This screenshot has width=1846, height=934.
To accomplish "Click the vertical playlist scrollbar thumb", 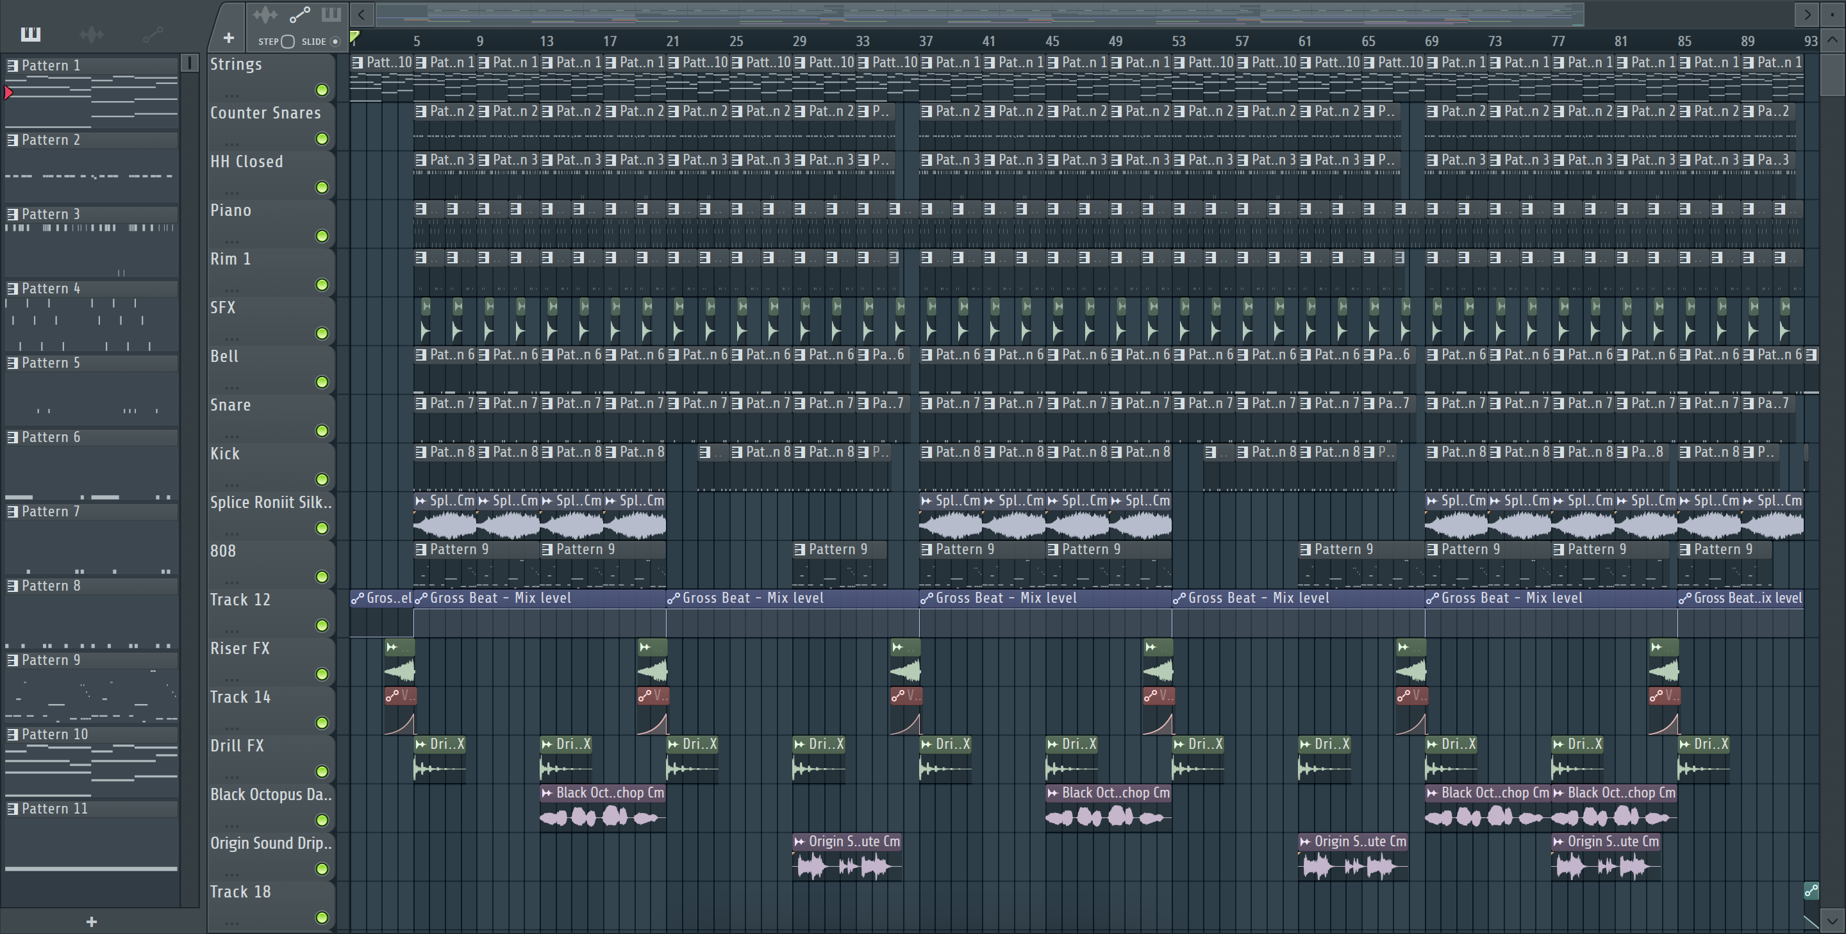I will [x=1833, y=74].
